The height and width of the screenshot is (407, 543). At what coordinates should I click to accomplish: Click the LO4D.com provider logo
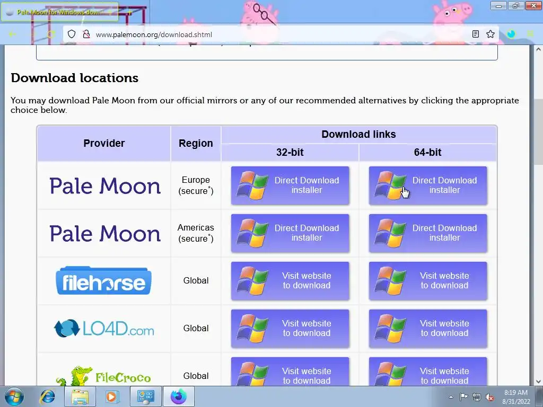tap(104, 328)
